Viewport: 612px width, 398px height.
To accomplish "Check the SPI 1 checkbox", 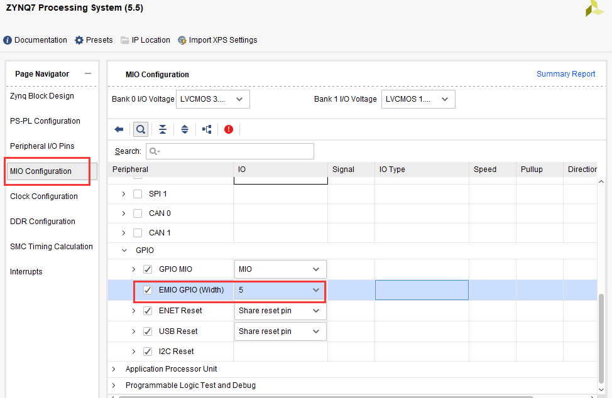I will [x=138, y=194].
